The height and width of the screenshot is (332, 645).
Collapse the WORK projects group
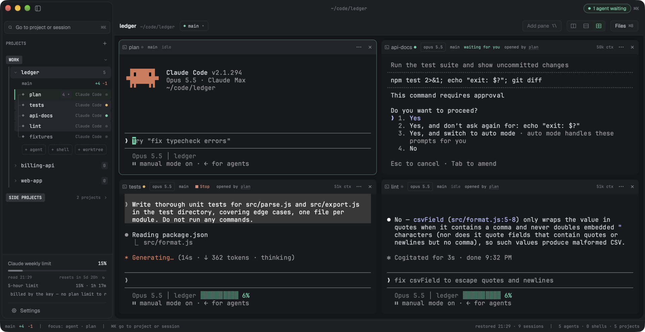[x=105, y=60]
